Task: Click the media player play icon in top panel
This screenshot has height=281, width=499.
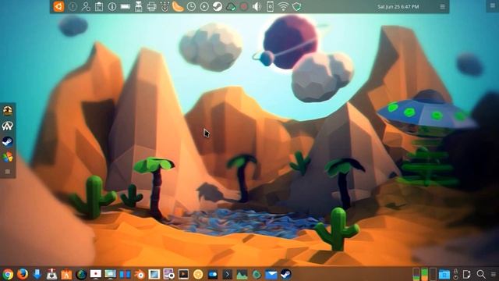Action: [x=204, y=6]
